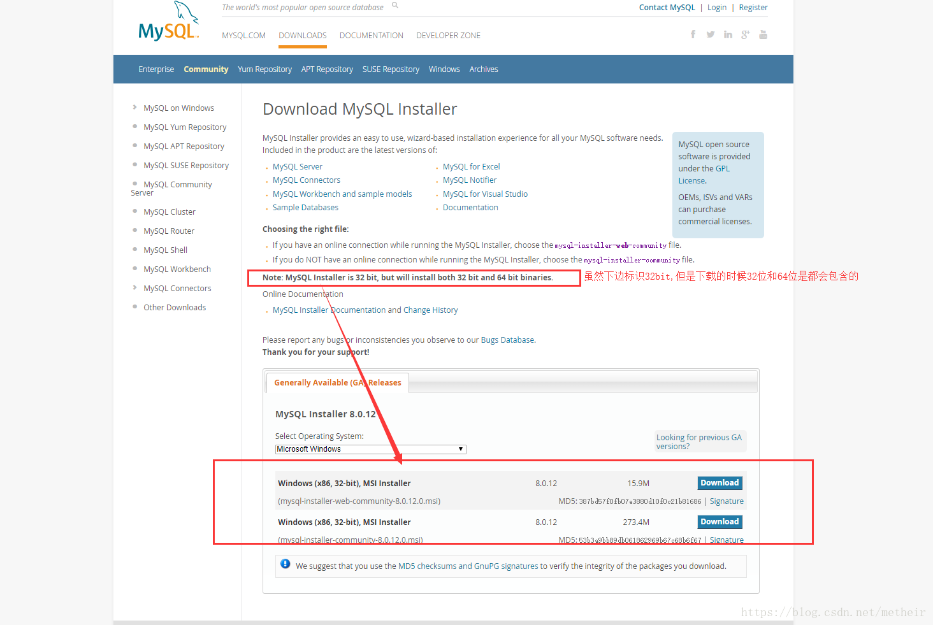Image resolution: width=933 pixels, height=625 pixels.
Task: Open MySQL SUSE Repository sidebar link
Action: 186,166
